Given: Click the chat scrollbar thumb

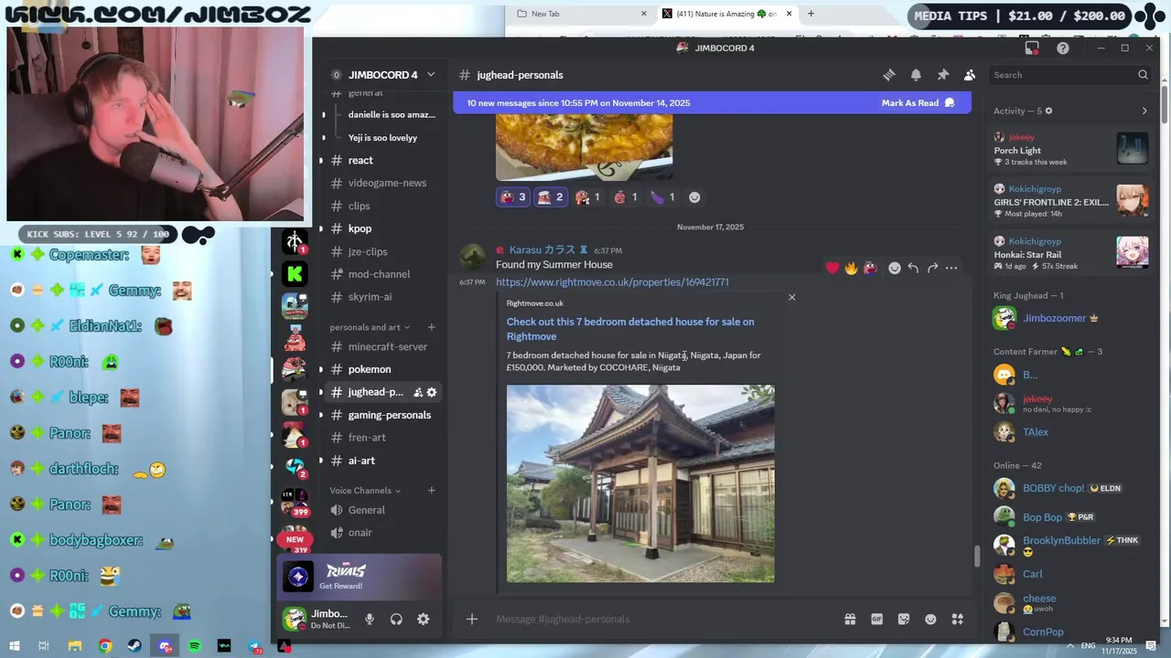Looking at the screenshot, I should coord(976,556).
